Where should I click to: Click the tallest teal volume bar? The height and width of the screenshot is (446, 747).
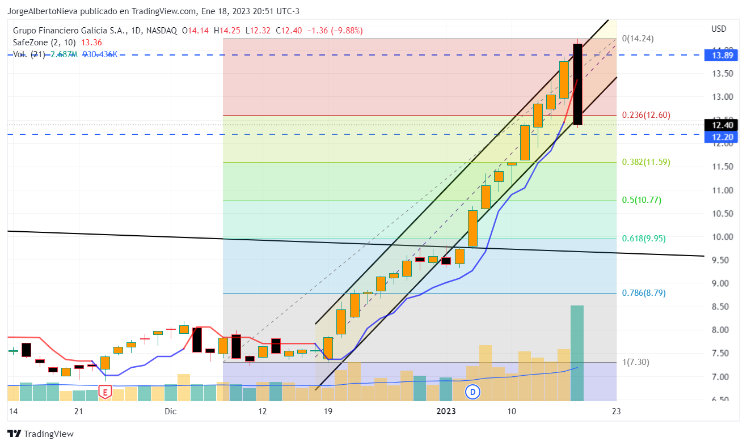point(577,353)
